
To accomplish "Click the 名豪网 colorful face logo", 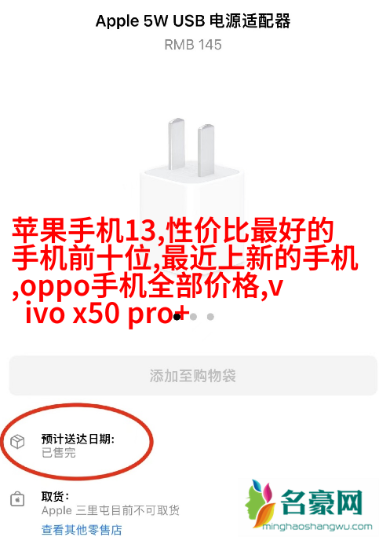I will tap(261, 502).
